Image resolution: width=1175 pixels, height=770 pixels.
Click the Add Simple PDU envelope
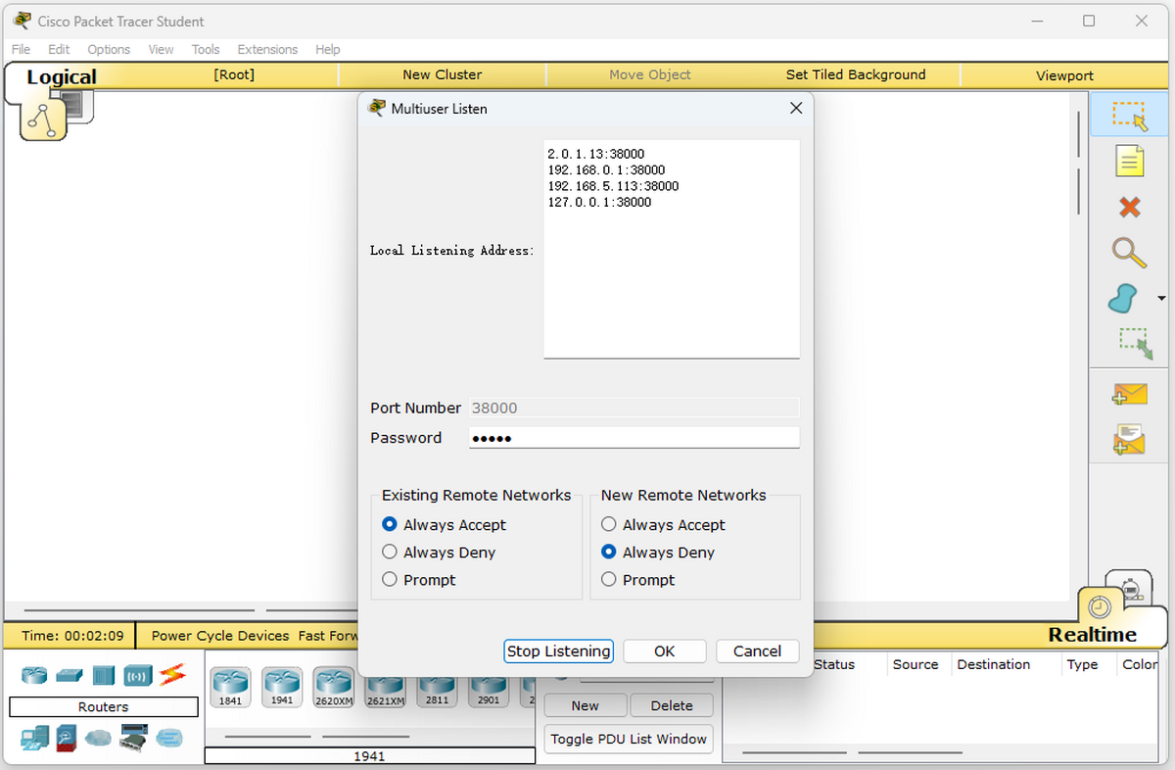click(x=1129, y=394)
